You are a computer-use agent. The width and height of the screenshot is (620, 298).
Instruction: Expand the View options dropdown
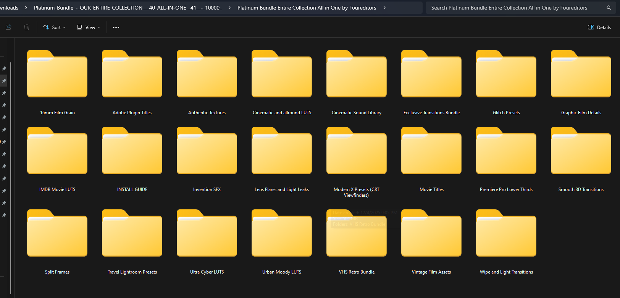pos(89,28)
